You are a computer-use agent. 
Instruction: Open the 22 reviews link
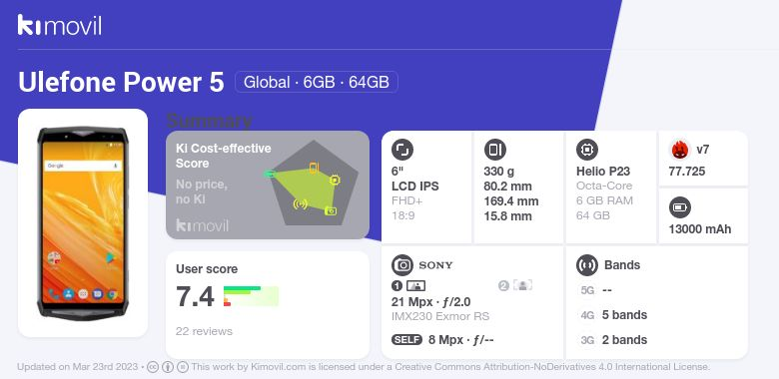(204, 331)
